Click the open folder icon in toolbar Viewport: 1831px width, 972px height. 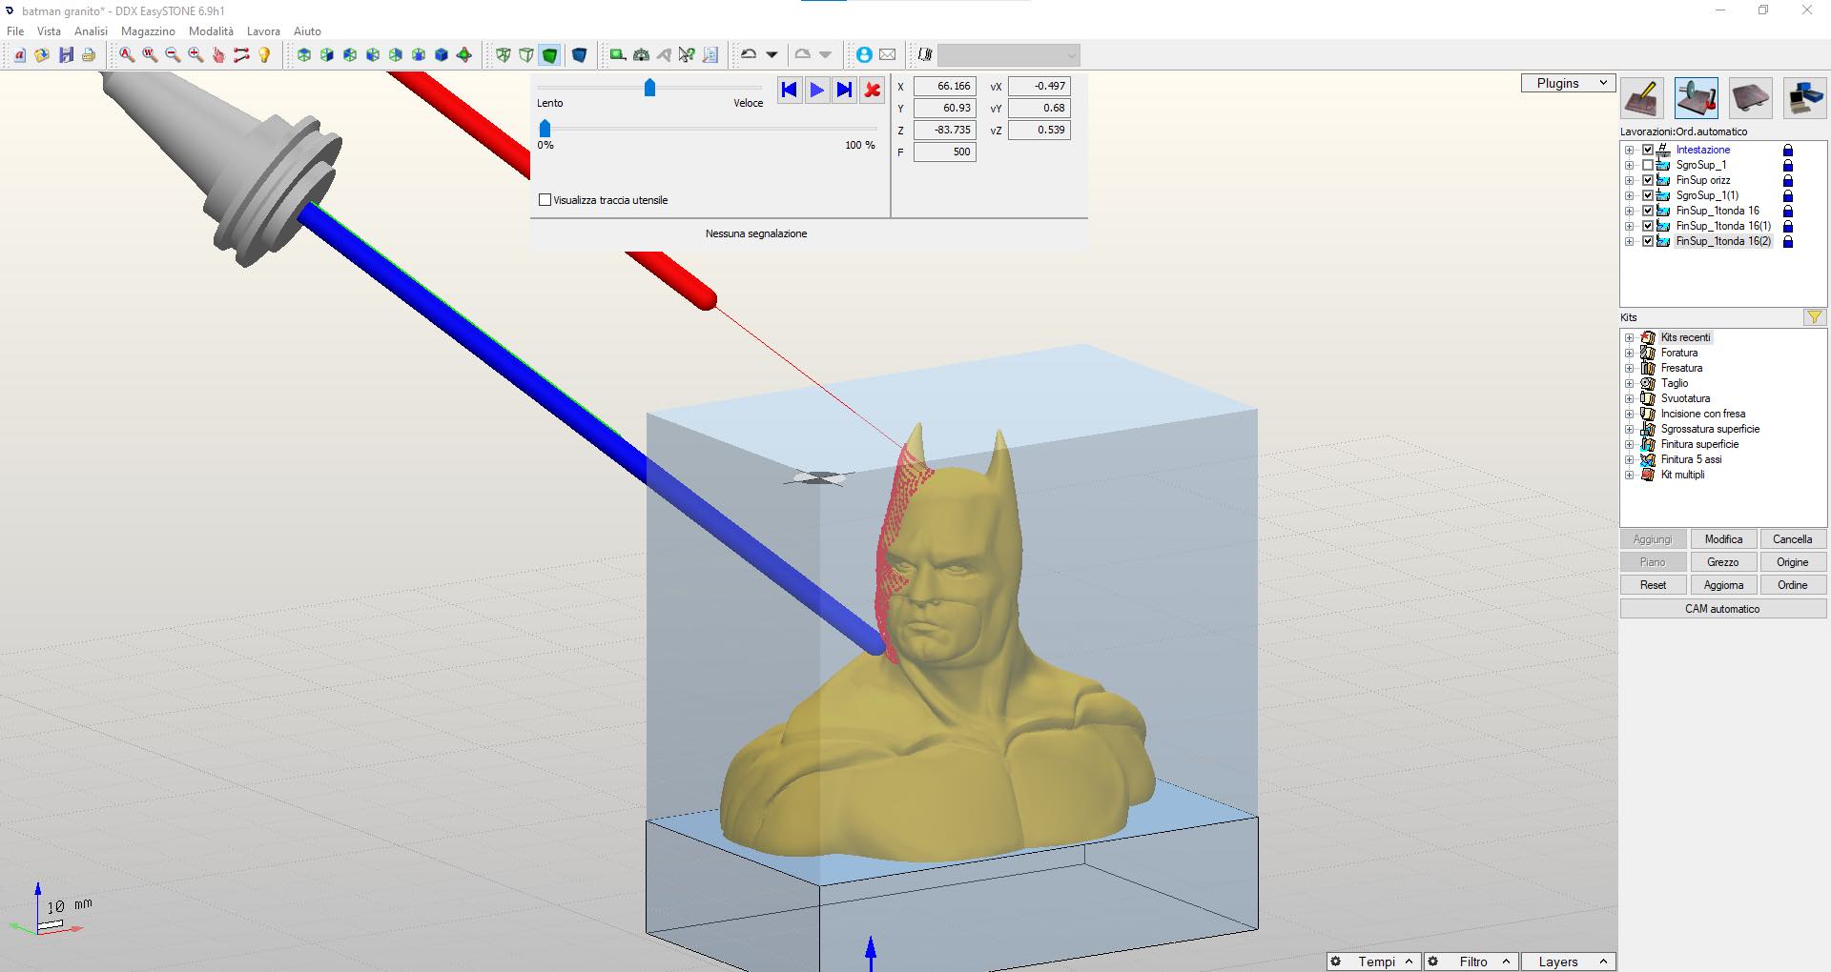(42, 55)
